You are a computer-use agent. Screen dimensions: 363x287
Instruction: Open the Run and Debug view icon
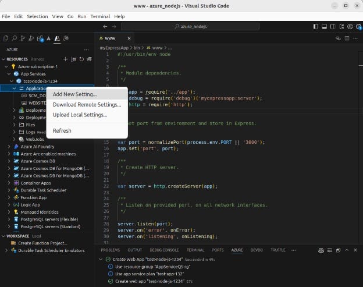click(x=31, y=38)
